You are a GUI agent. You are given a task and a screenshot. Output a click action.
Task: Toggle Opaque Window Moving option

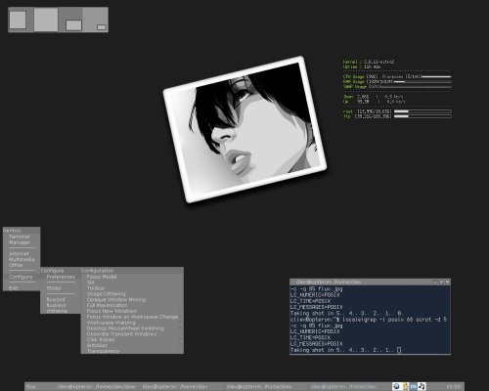coord(132,299)
